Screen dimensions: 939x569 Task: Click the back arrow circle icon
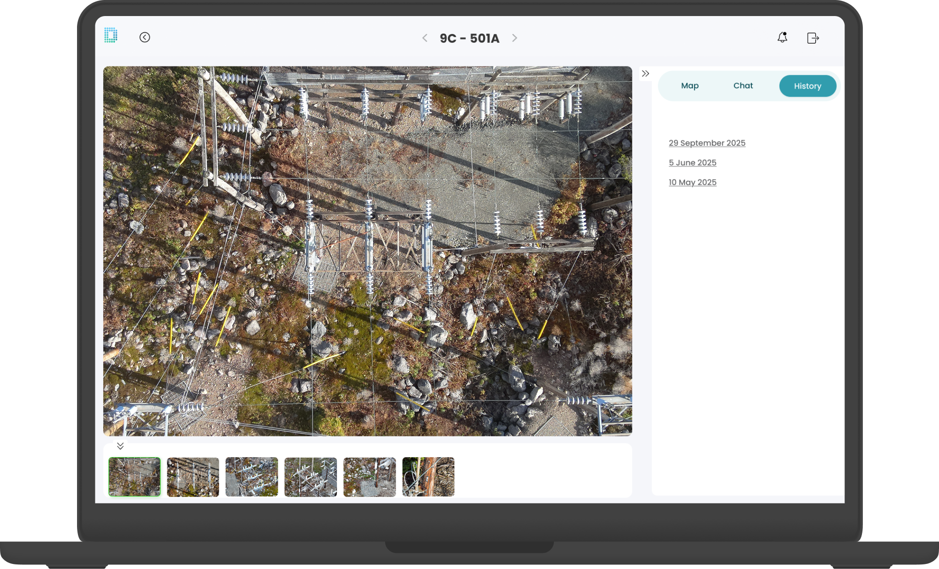tap(144, 38)
